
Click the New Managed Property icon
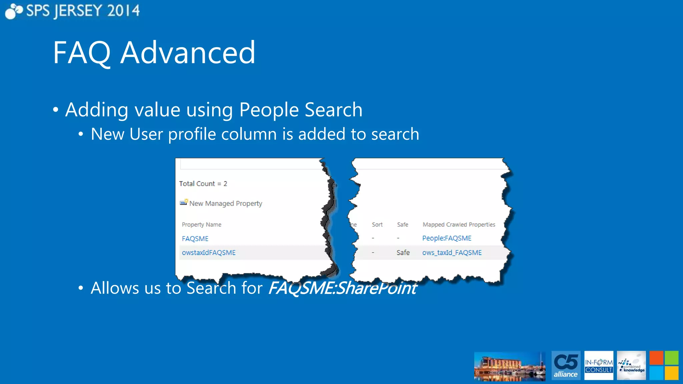184,202
